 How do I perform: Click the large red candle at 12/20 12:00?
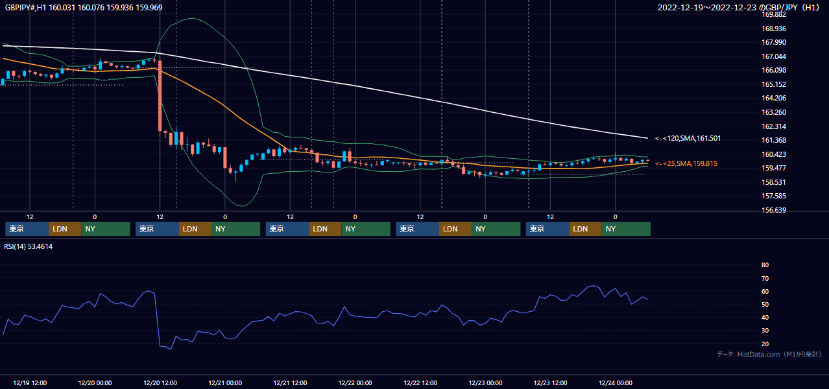(x=160, y=95)
